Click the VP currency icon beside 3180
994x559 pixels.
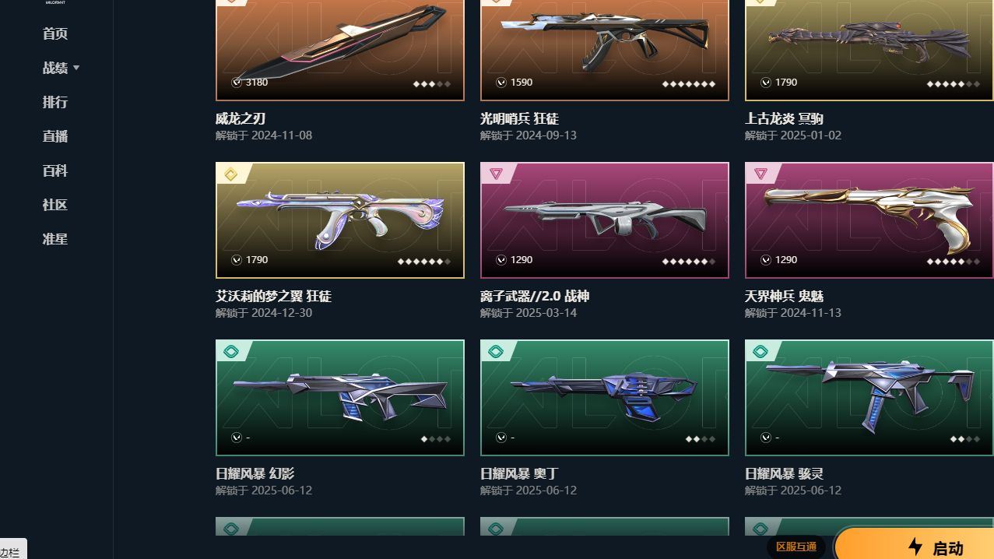[x=237, y=83]
